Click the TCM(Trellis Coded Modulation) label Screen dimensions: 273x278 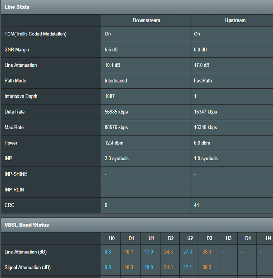coord(35,34)
